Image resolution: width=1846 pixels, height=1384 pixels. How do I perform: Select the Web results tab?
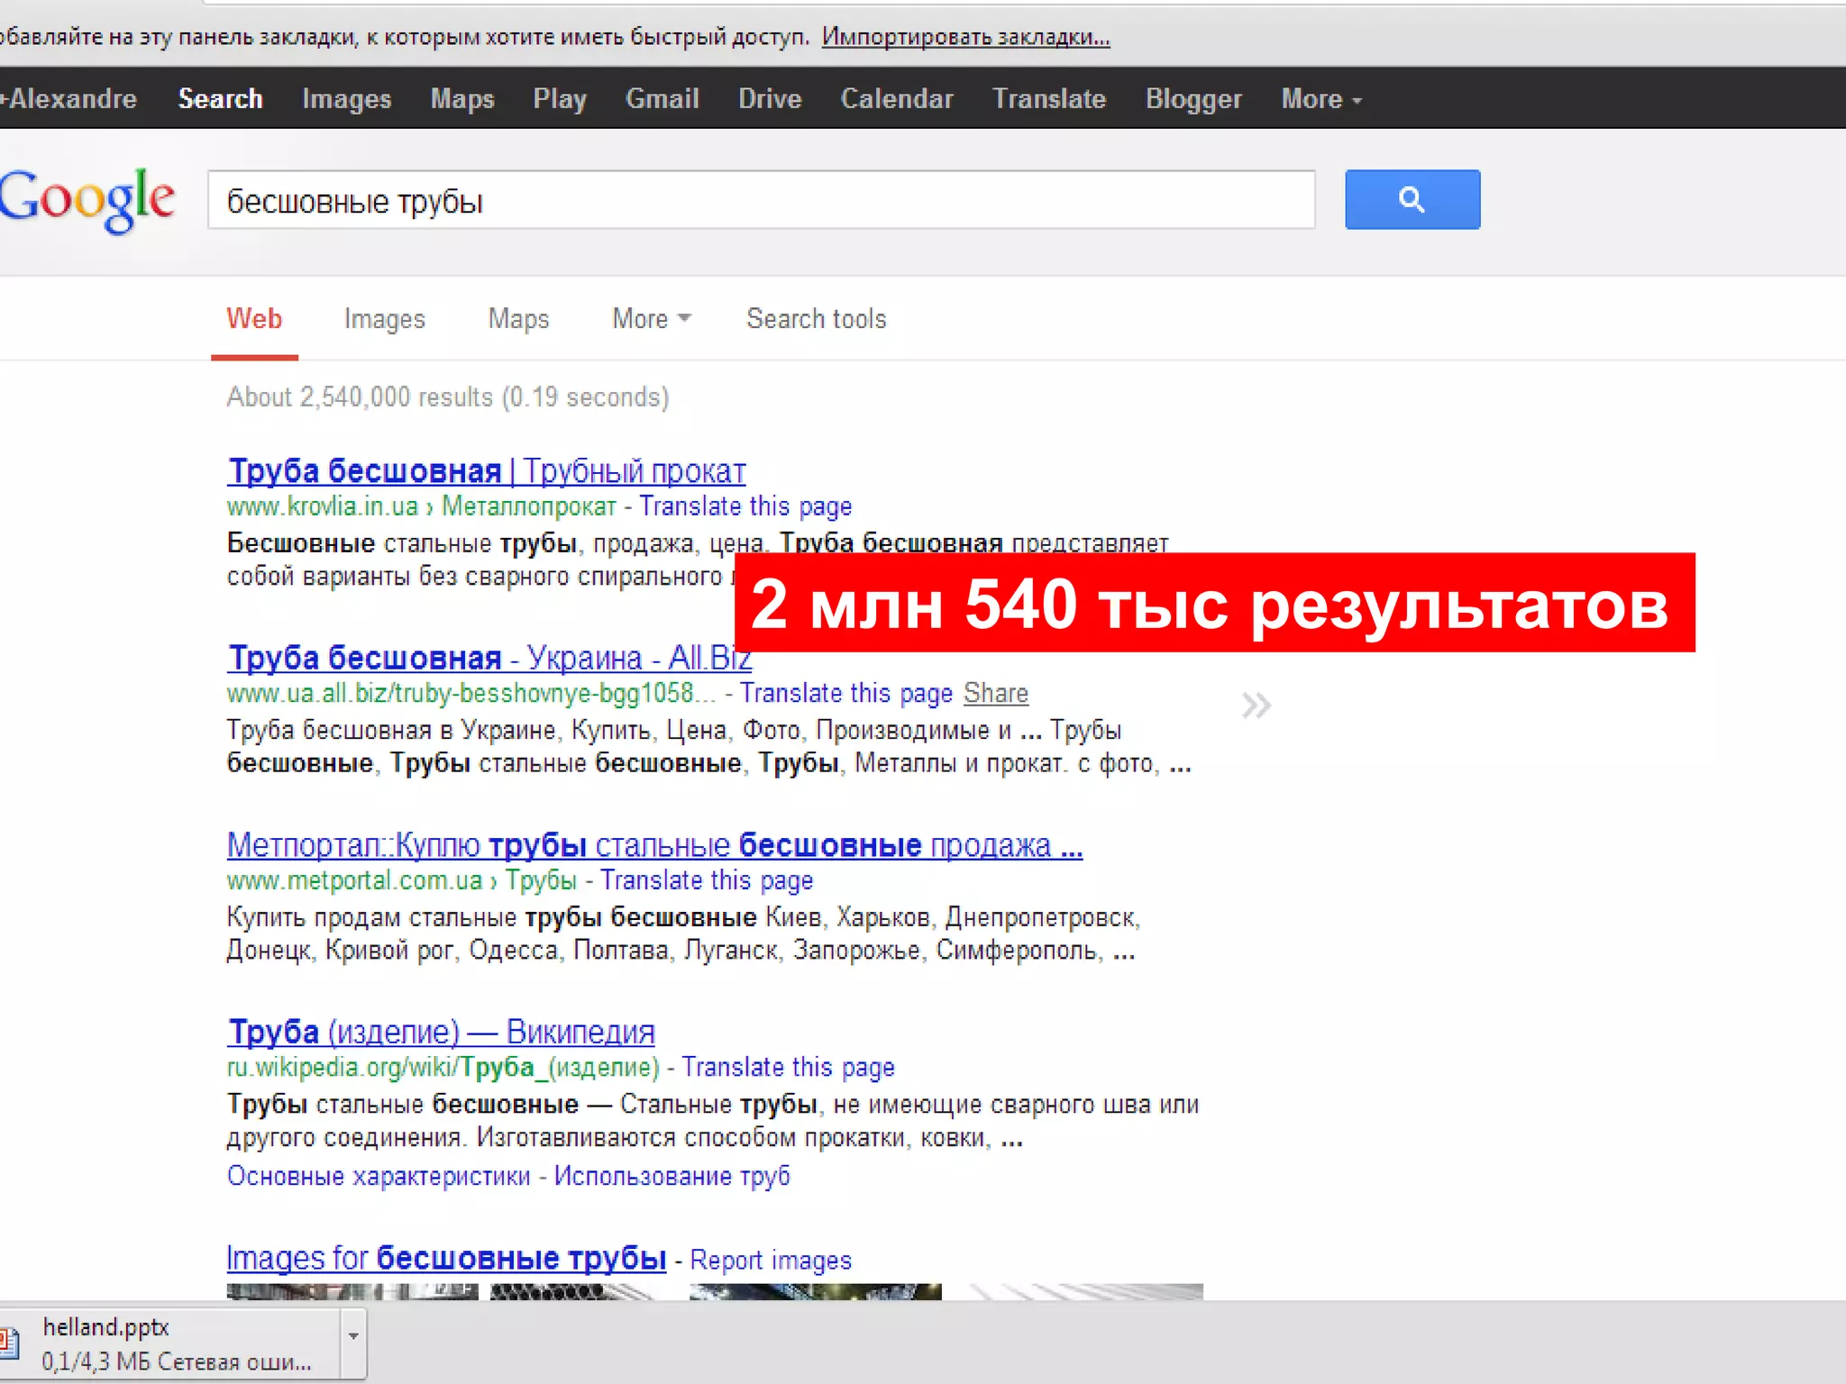pos(254,318)
